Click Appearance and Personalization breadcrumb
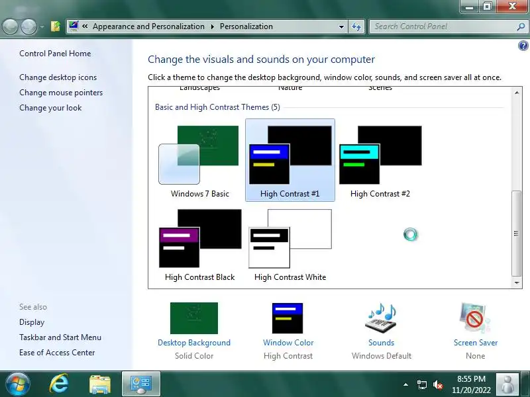Viewport: 530px width, 397px height. click(x=148, y=26)
